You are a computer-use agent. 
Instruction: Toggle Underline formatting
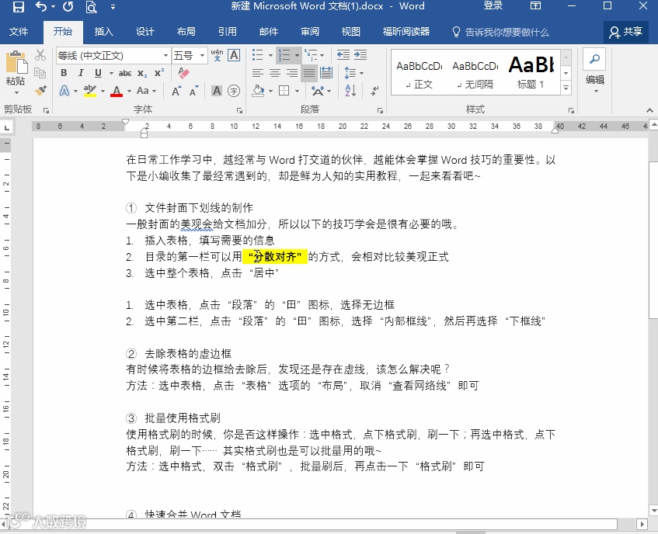pyautogui.click(x=98, y=73)
